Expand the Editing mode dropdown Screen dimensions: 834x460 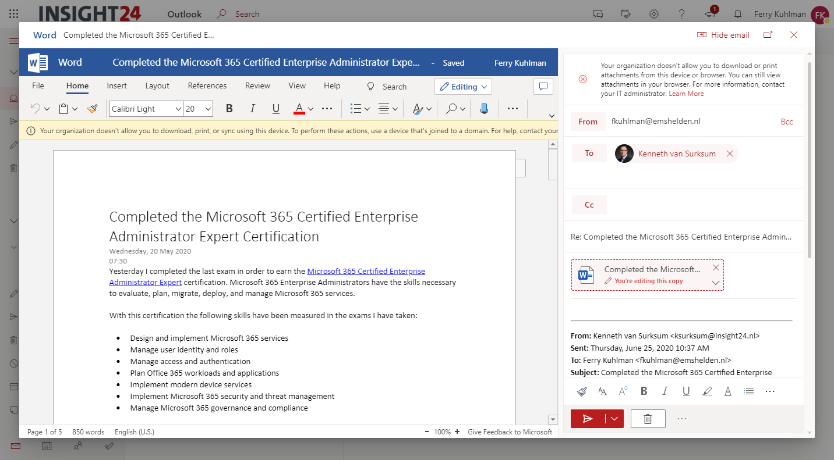coord(463,87)
